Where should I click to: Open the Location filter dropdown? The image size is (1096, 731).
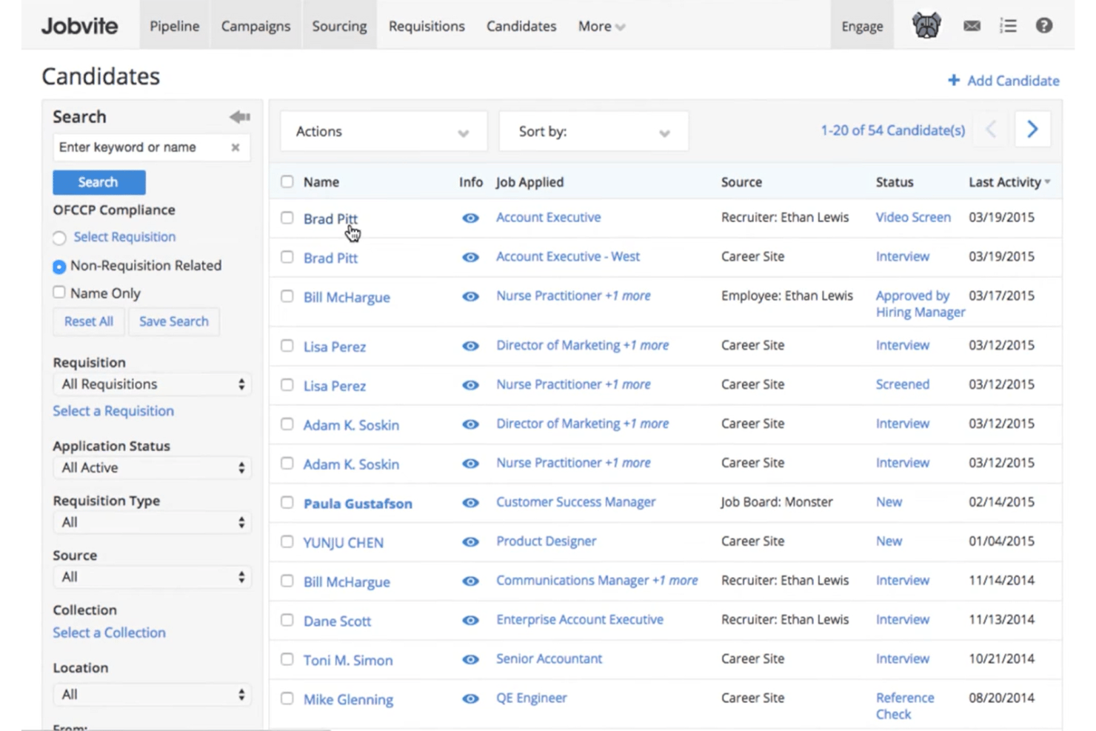pos(152,695)
